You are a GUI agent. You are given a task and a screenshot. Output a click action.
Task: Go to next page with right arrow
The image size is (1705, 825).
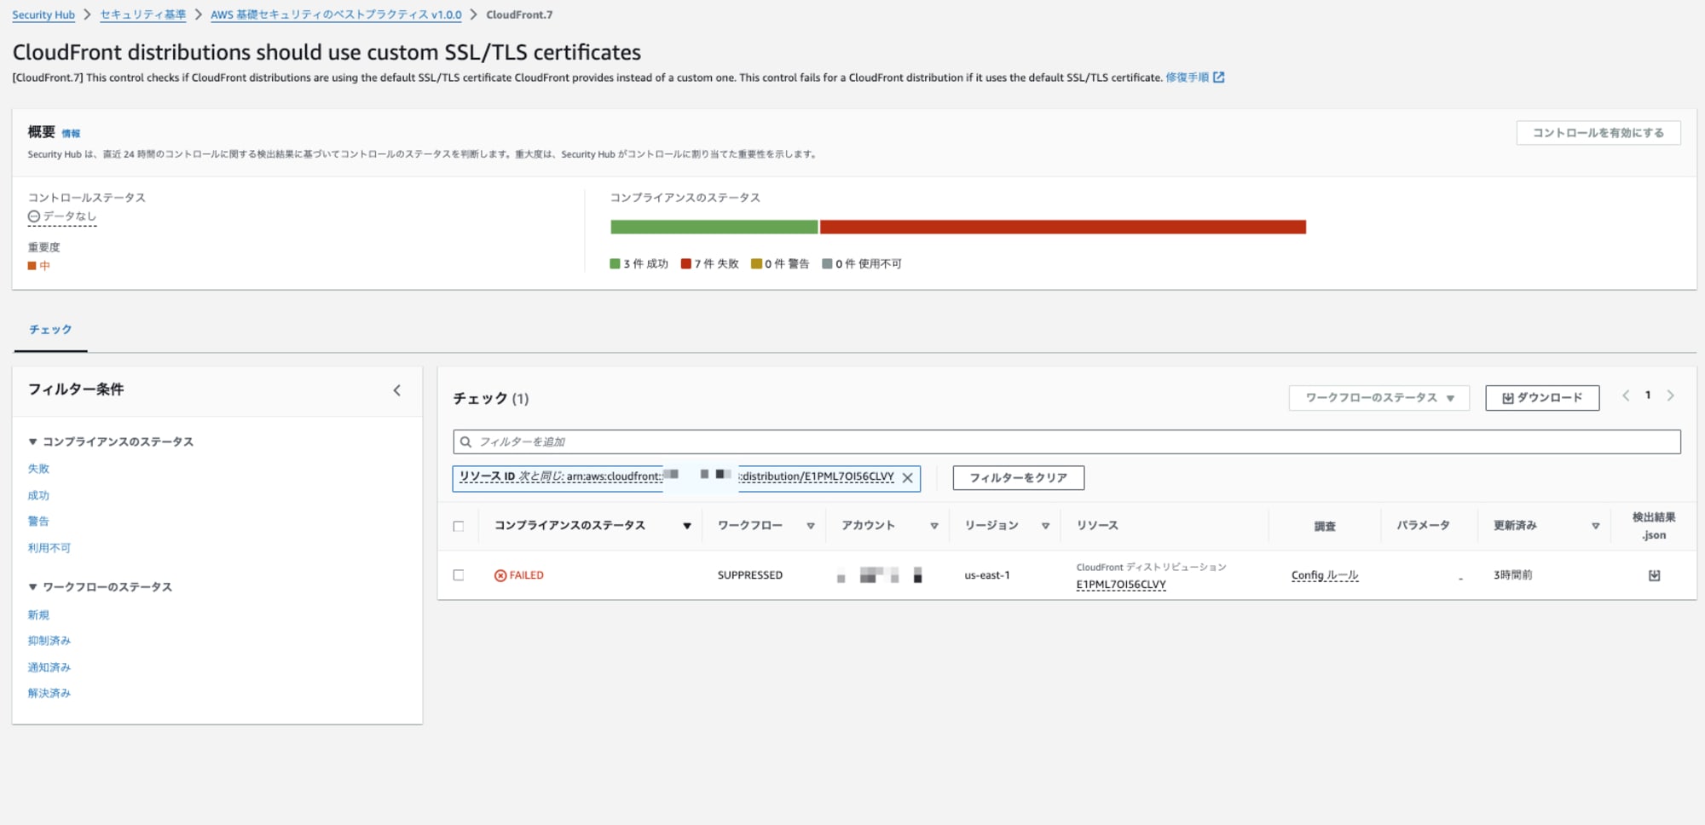1671,395
